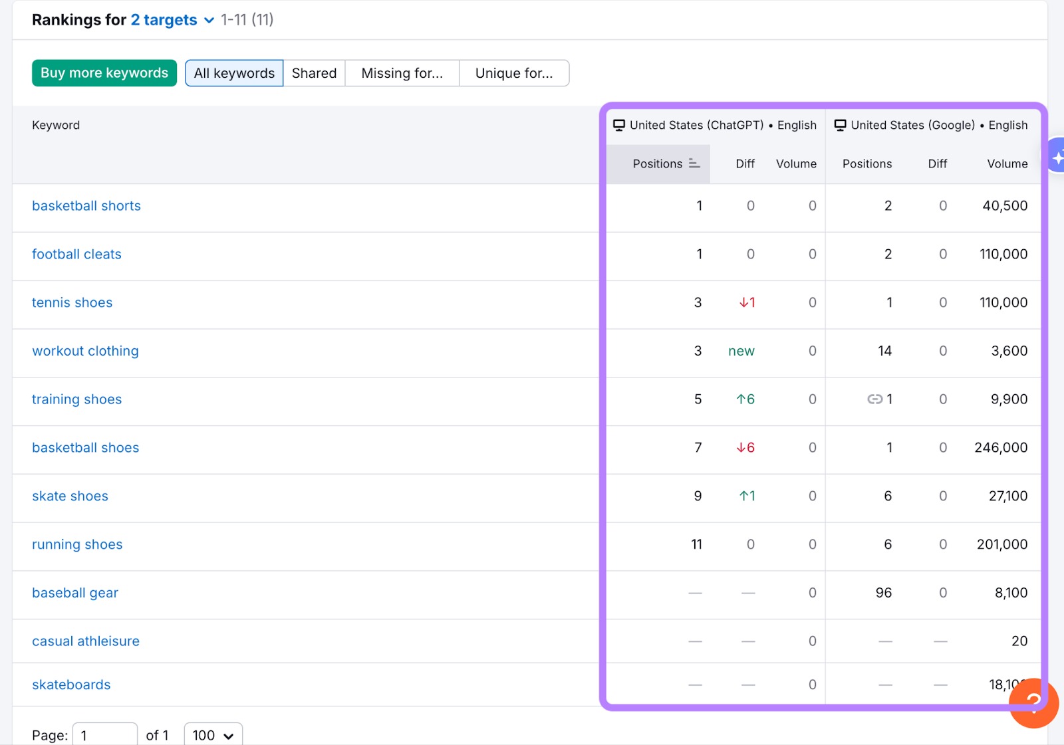The image size is (1064, 745).
Task: Open the running shoes keyword link
Action: 77,545
